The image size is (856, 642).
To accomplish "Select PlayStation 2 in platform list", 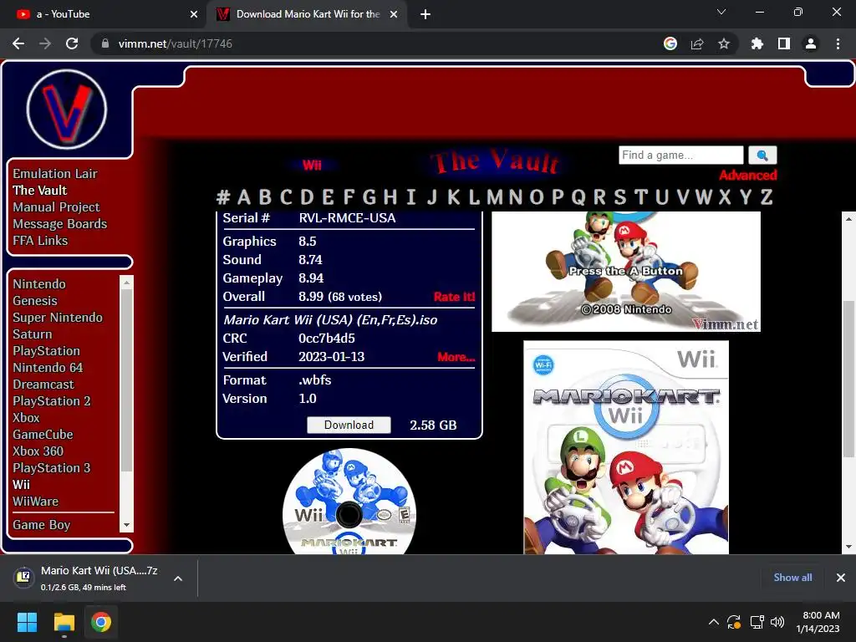I will [x=52, y=401].
